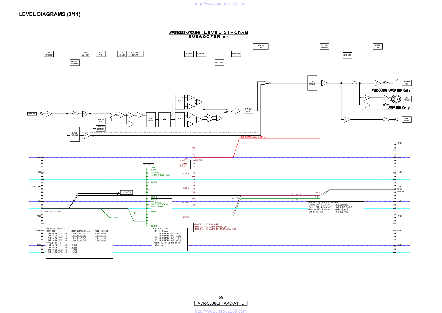The width and height of the screenshot is (442, 313).
Task: Select the SUBWOOFER ch subtitle
Action: (209, 37)
